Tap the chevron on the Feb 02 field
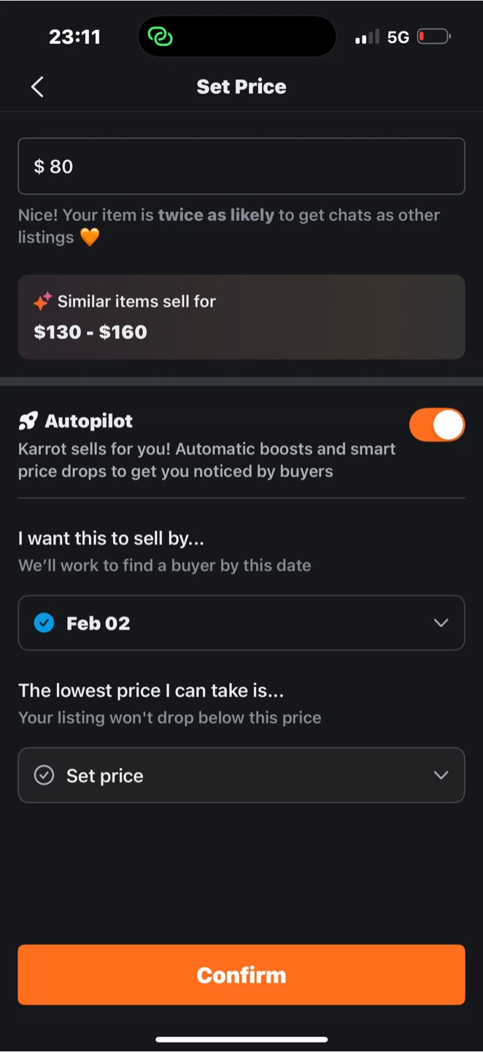This screenshot has height=1052, width=483. (x=441, y=623)
